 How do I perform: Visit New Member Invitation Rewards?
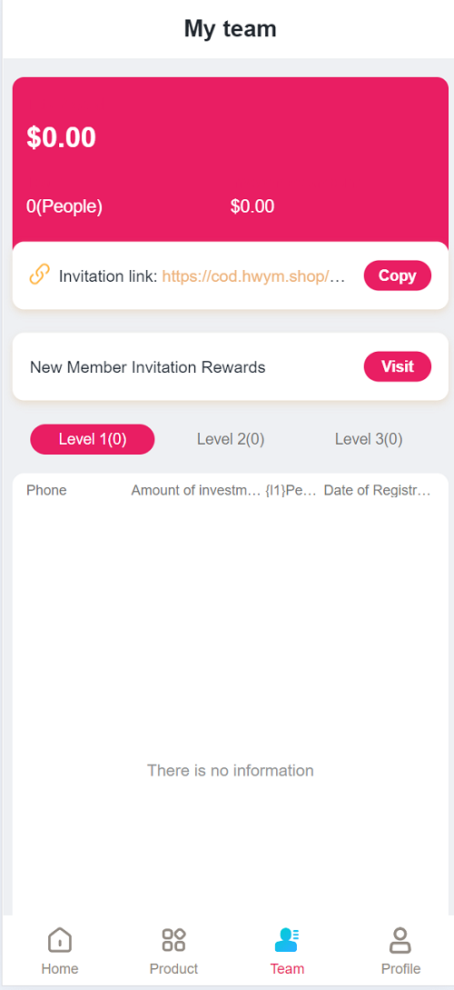[x=398, y=366]
